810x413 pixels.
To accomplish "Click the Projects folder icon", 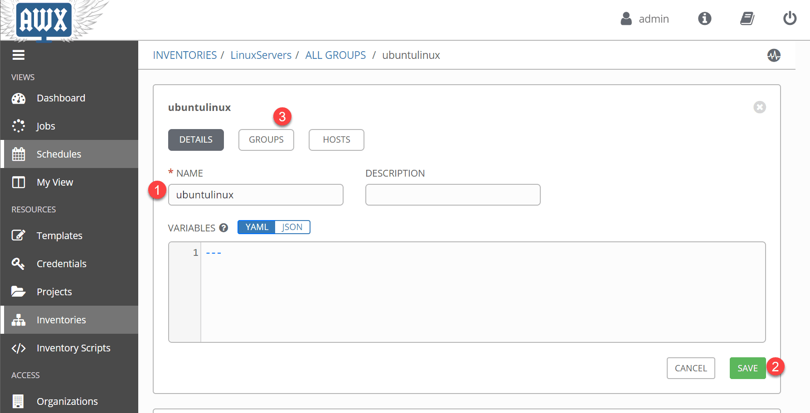I will (x=19, y=292).
